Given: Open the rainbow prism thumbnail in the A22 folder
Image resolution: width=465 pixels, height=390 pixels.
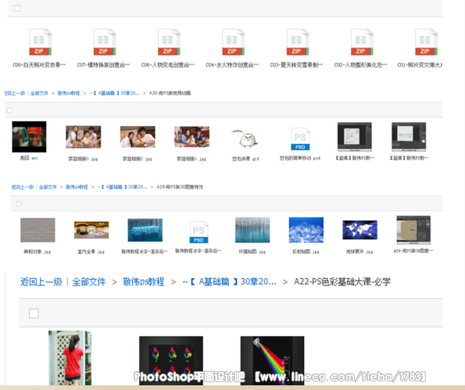Looking at the screenshot, I should (272, 360).
